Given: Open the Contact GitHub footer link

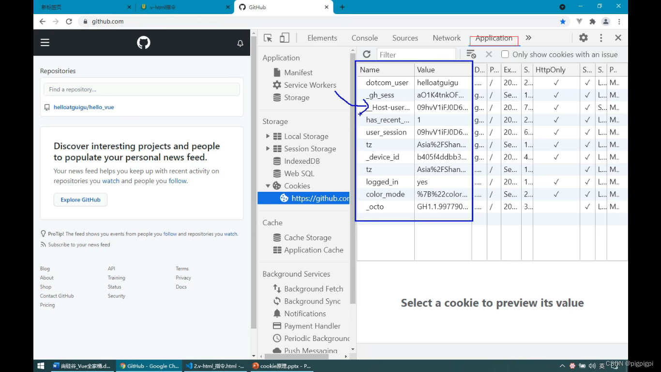Looking at the screenshot, I should (x=57, y=296).
